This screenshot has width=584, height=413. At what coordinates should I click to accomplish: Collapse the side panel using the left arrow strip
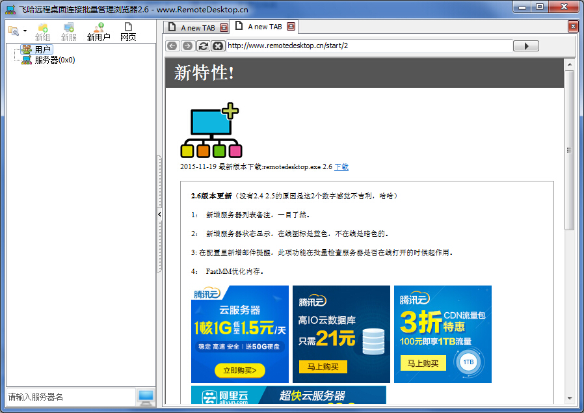(x=158, y=213)
